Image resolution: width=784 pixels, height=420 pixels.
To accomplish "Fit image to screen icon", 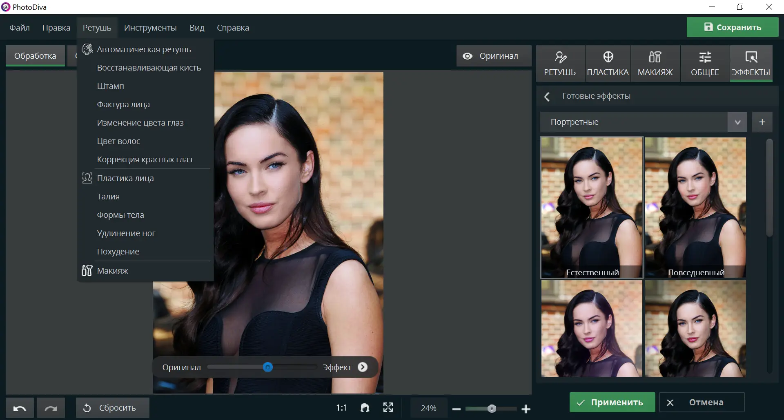I will [388, 408].
